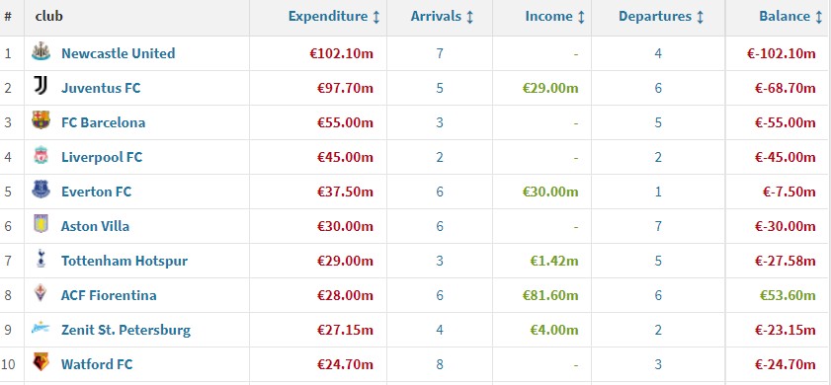
Task: Click the Zenit St. Petersburg logo
Action: (x=41, y=329)
